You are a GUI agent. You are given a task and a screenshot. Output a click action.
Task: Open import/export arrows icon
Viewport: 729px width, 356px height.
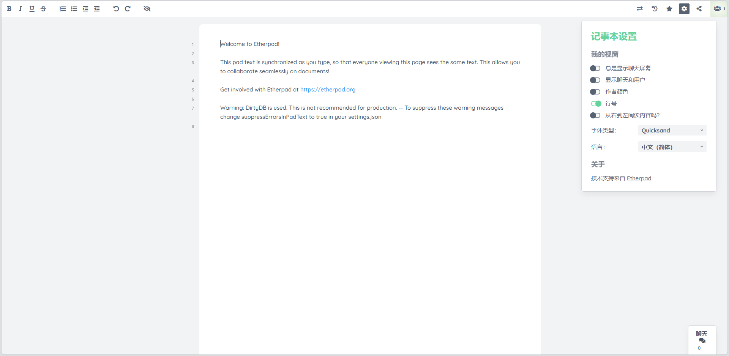640,9
